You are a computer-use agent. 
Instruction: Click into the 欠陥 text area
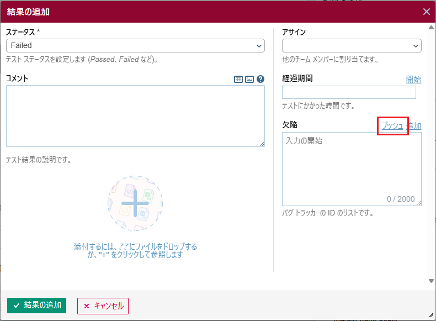[352, 166]
